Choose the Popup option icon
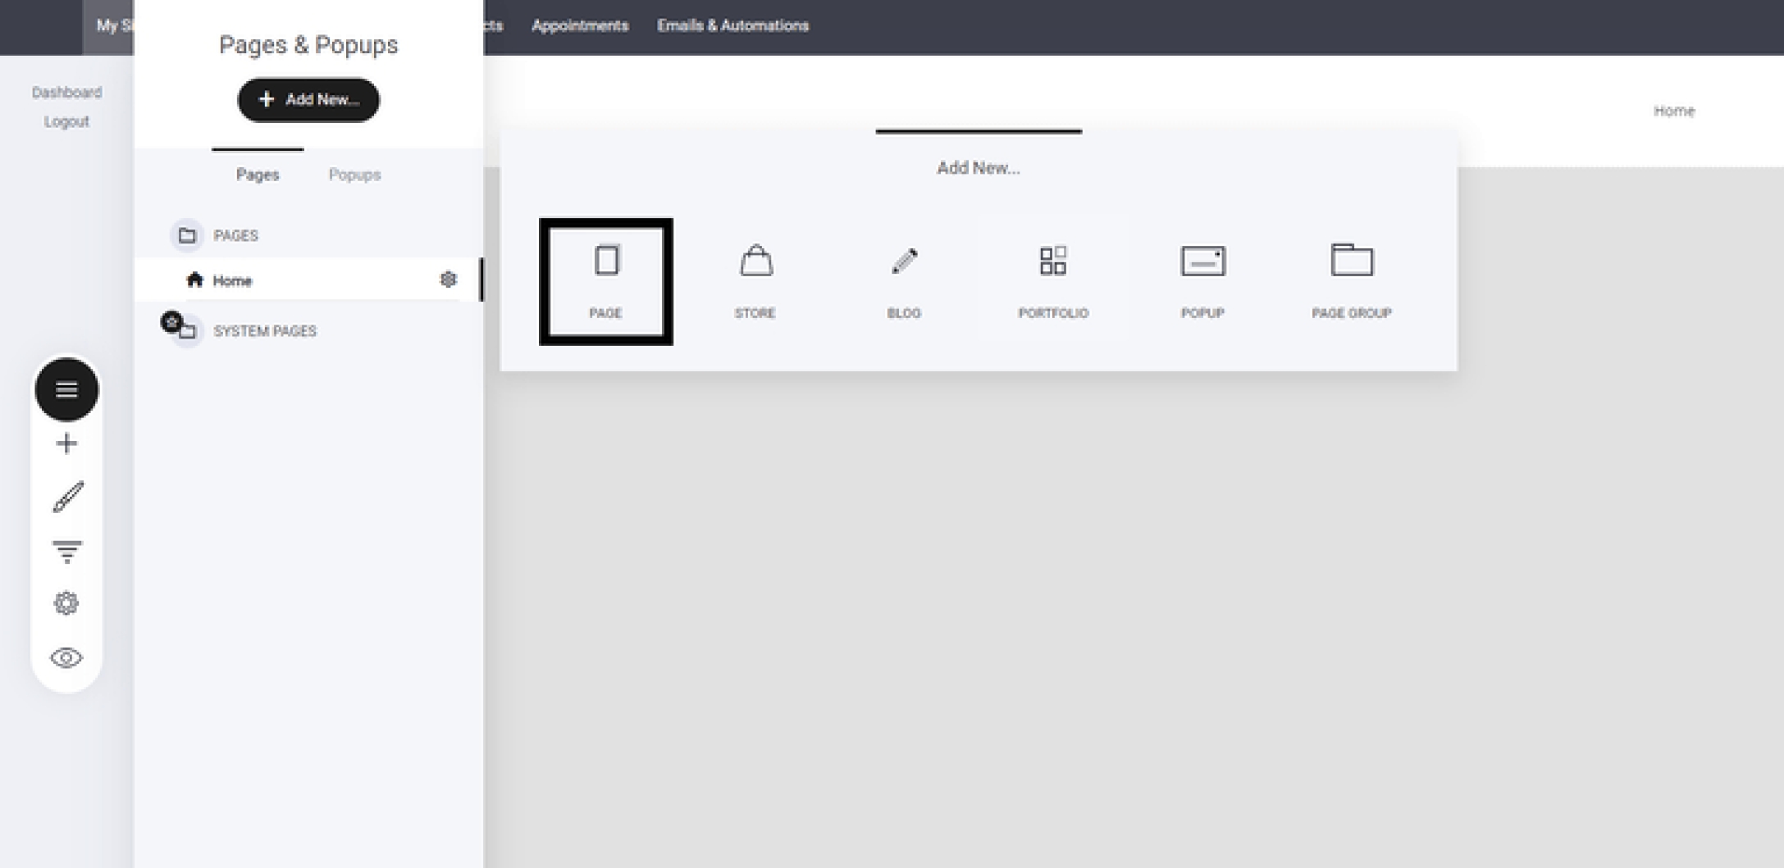This screenshot has width=1784, height=868. pyautogui.click(x=1202, y=261)
